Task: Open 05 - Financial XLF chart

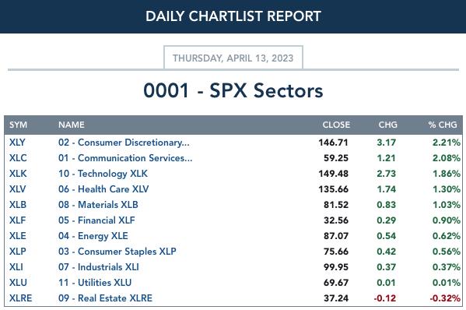Action: 96,220
